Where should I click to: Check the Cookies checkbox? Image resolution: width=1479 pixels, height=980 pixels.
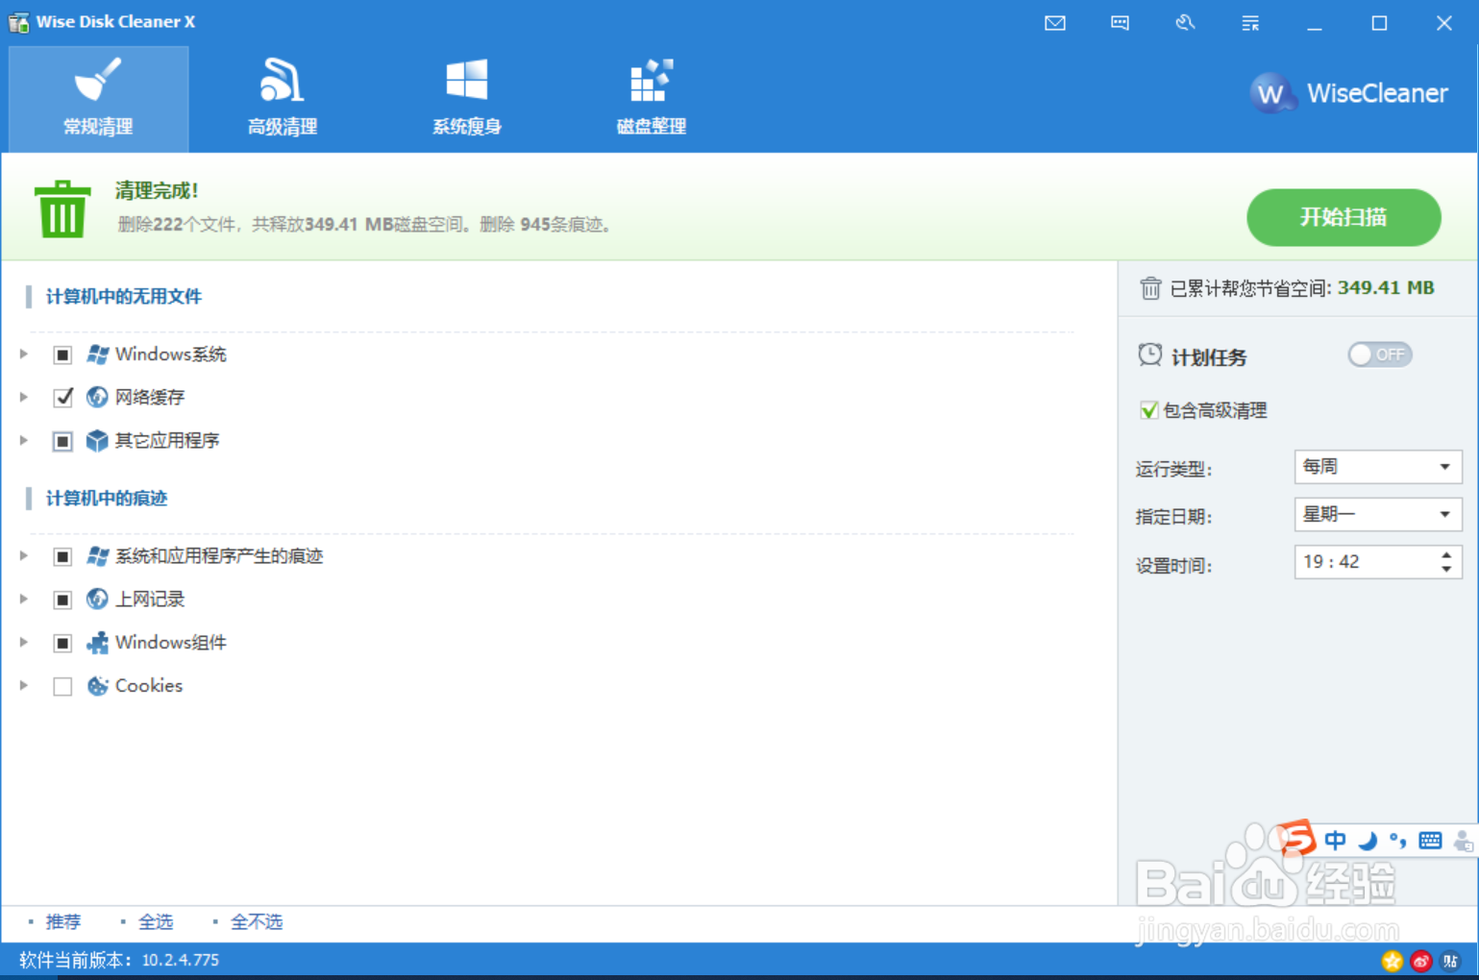pos(62,686)
